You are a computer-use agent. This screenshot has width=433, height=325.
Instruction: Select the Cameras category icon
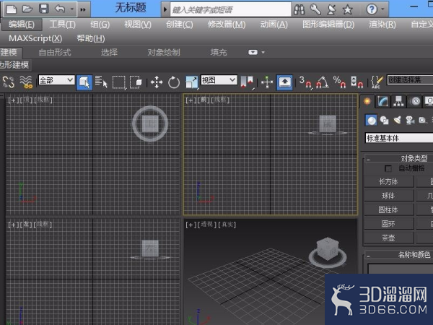click(x=410, y=120)
